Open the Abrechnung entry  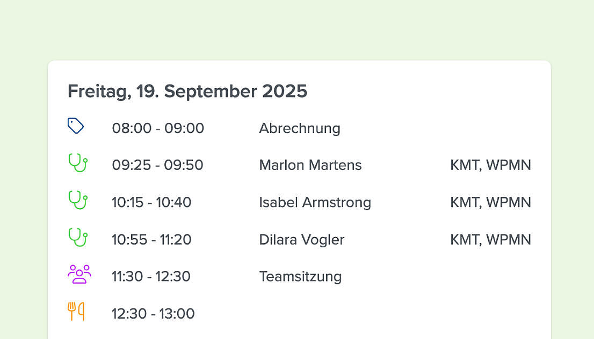pos(300,129)
